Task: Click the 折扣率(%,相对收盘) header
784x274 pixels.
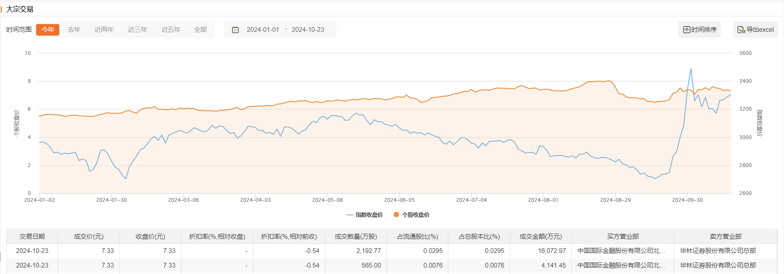Action: coord(217,237)
